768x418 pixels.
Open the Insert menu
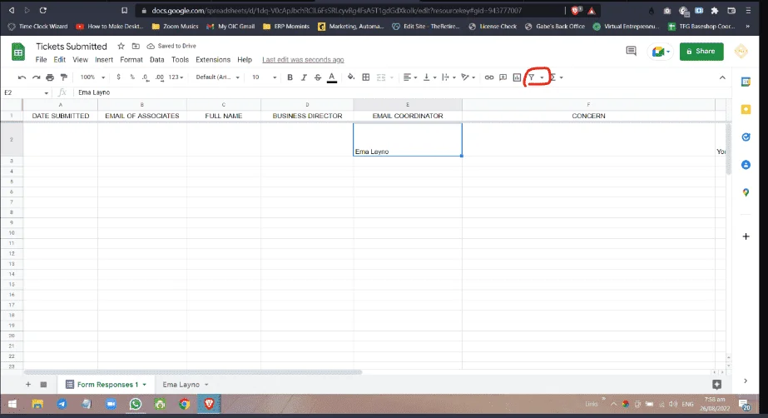click(x=104, y=60)
